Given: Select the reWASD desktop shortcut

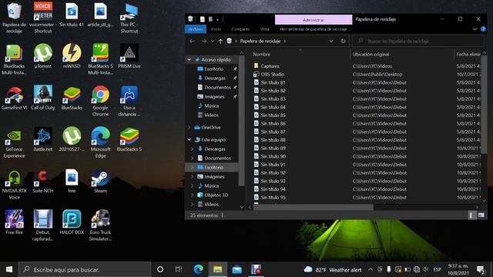Looking at the screenshot, I should pos(72,55).
